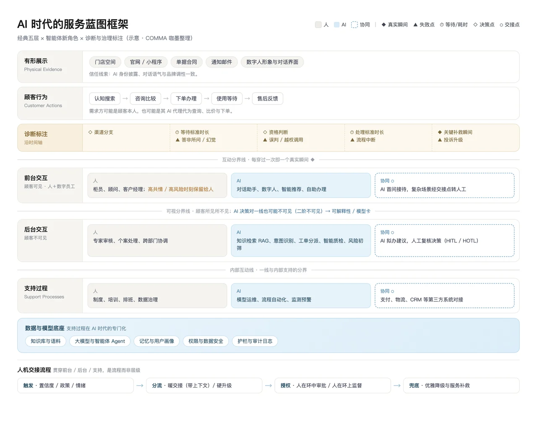Click the 下单办理 step box
537x437 pixels.
coord(186,99)
